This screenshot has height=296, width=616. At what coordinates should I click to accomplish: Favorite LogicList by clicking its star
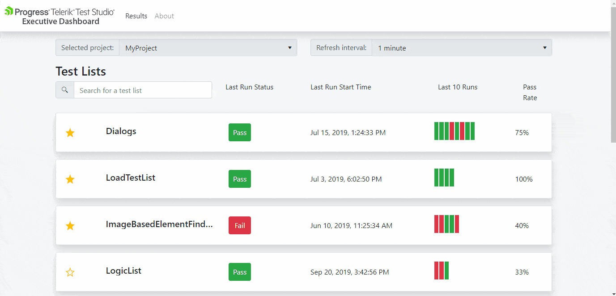click(70, 272)
